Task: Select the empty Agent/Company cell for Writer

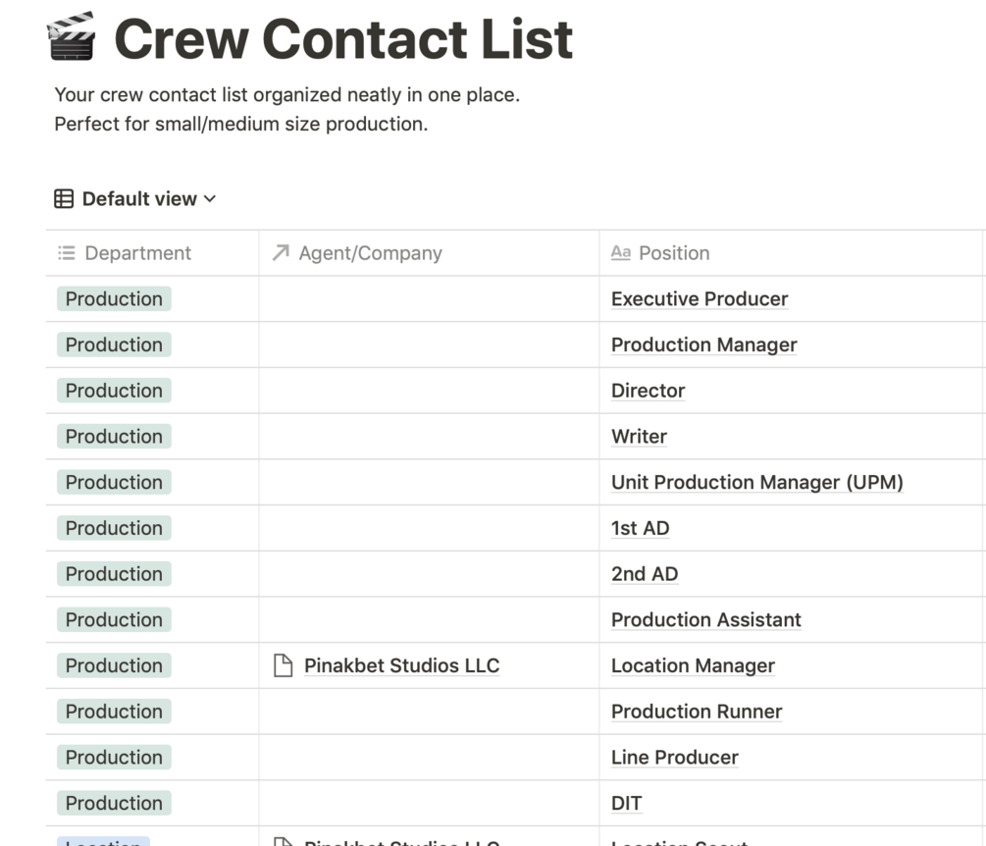Action: tap(429, 437)
